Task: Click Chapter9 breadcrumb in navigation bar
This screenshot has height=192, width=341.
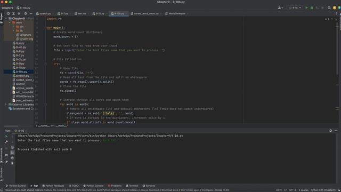Action: click(7, 8)
